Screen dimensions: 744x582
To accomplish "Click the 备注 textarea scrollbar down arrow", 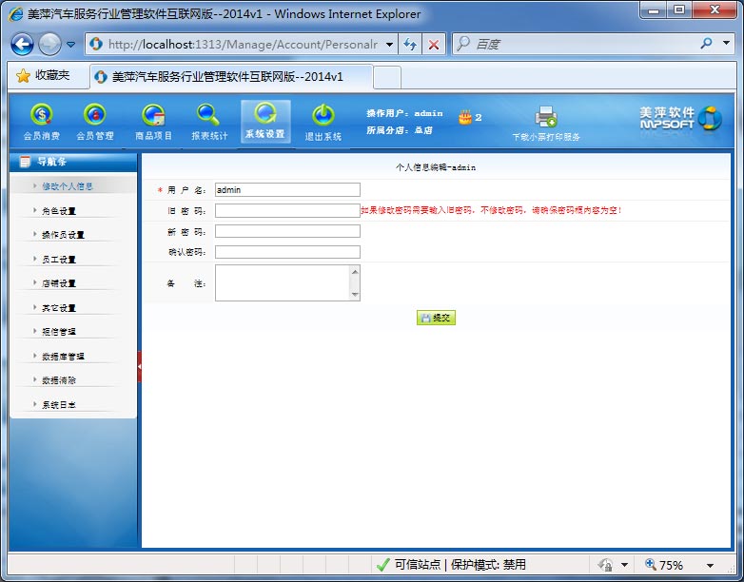I will point(356,295).
